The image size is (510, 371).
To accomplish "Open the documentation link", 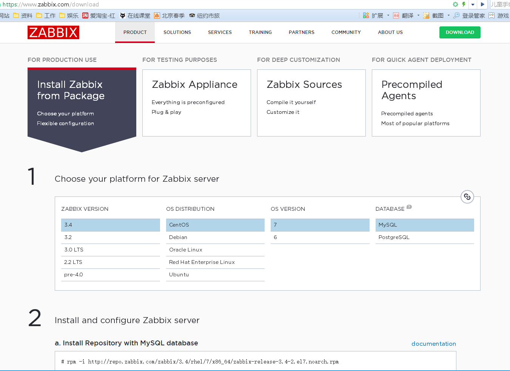I will point(433,343).
